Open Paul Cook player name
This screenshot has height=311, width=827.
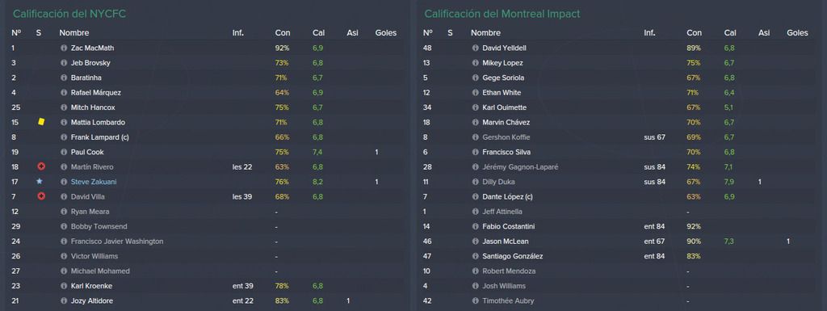pos(86,152)
